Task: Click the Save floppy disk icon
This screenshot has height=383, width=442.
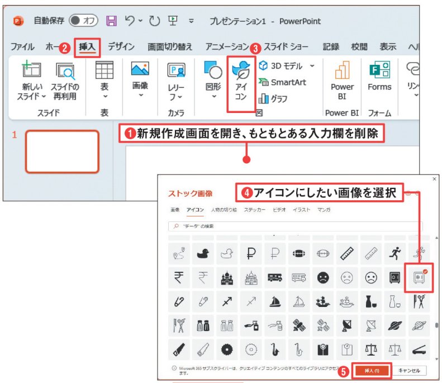Action: (111, 21)
